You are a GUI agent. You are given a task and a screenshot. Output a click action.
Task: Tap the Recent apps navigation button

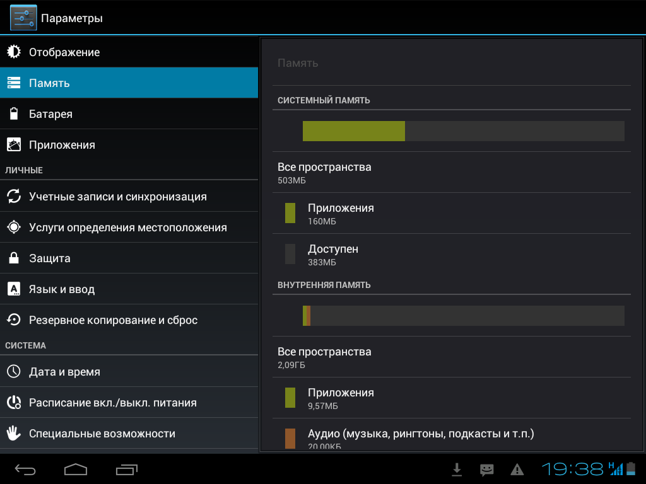[x=126, y=470]
